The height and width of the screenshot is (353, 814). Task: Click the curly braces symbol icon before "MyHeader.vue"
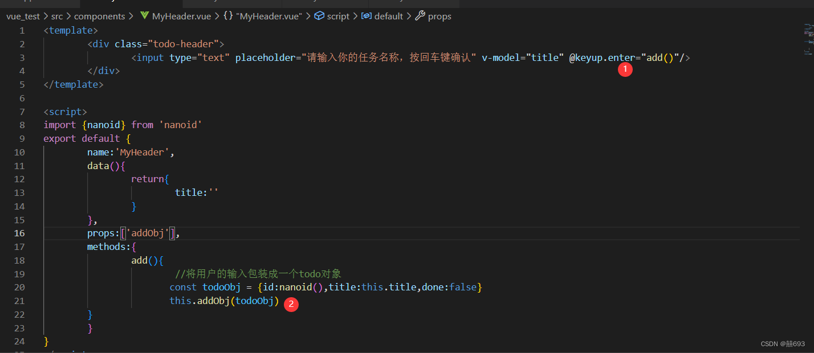click(x=227, y=16)
